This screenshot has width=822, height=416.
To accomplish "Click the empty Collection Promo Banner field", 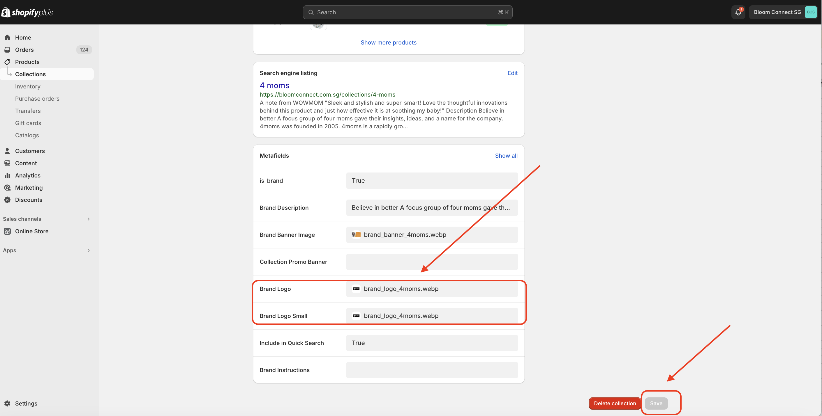I will (432, 262).
